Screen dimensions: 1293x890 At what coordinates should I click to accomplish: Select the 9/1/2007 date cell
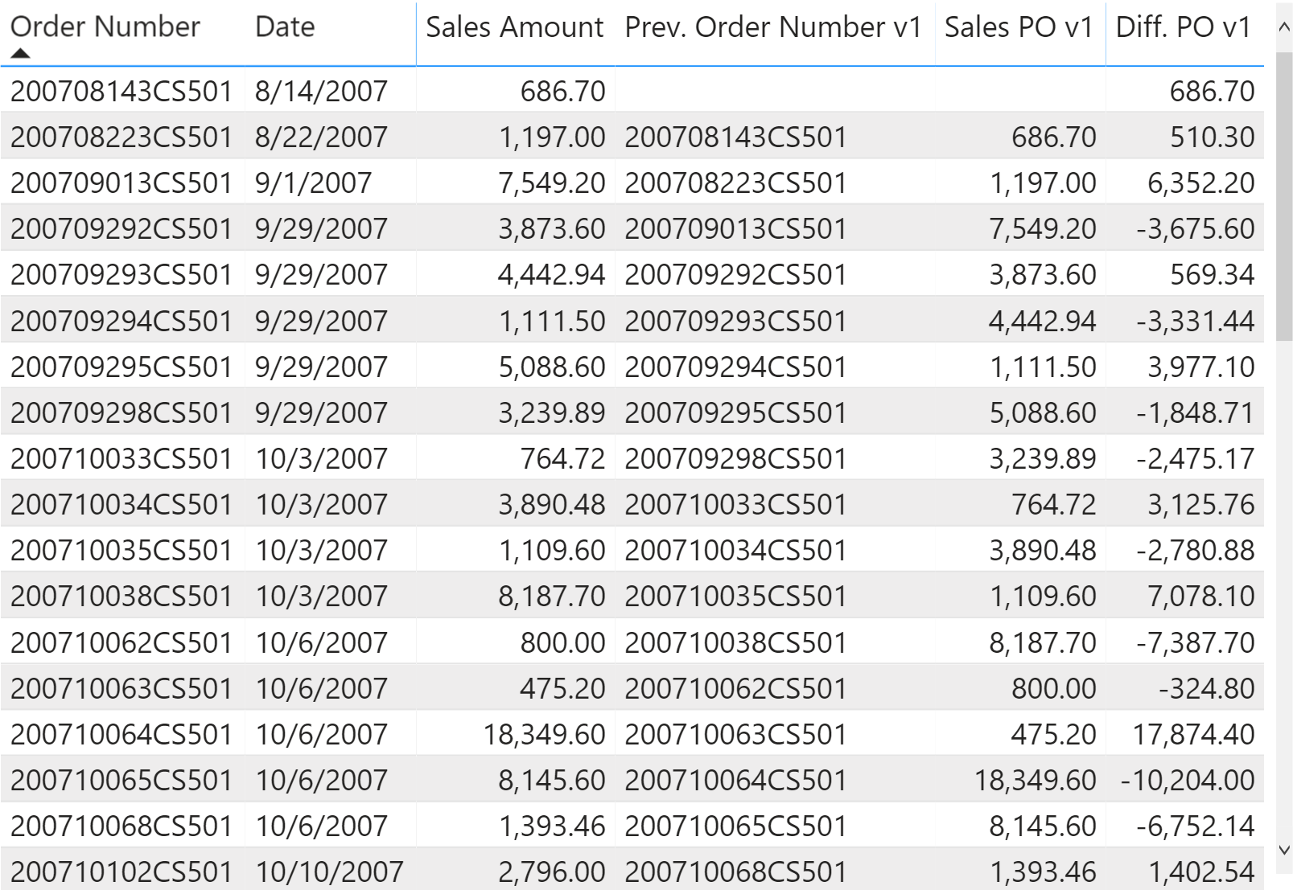click(x=313, y=183)
